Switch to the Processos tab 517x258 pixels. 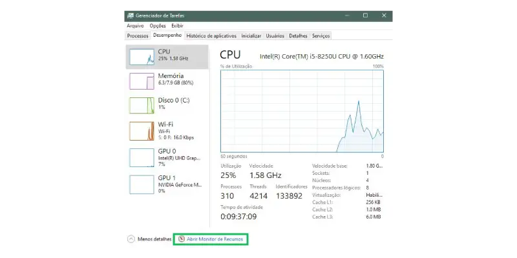(138, 36)
